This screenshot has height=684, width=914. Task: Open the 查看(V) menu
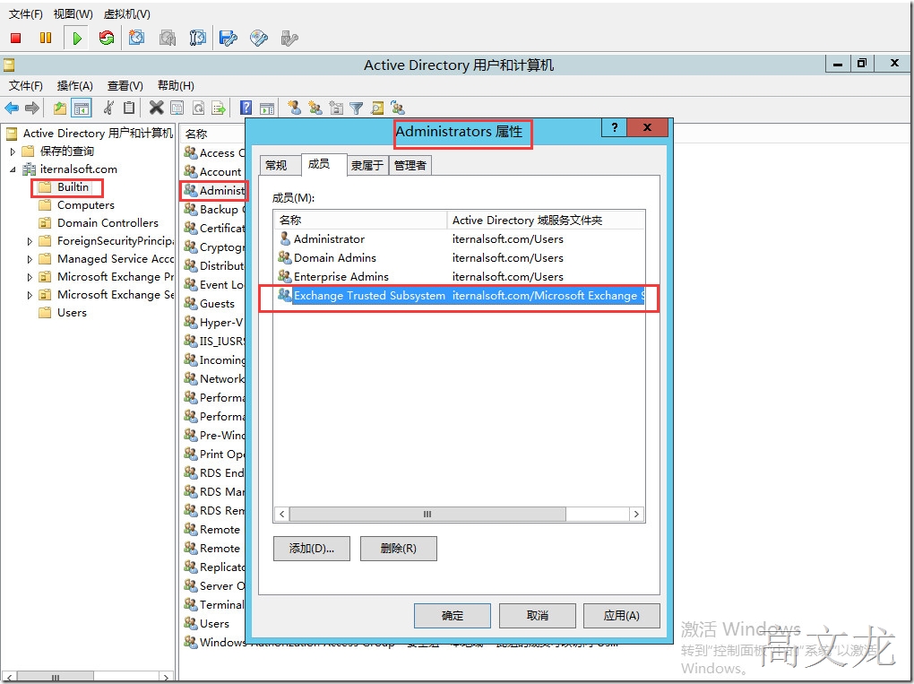pos(125,86)
